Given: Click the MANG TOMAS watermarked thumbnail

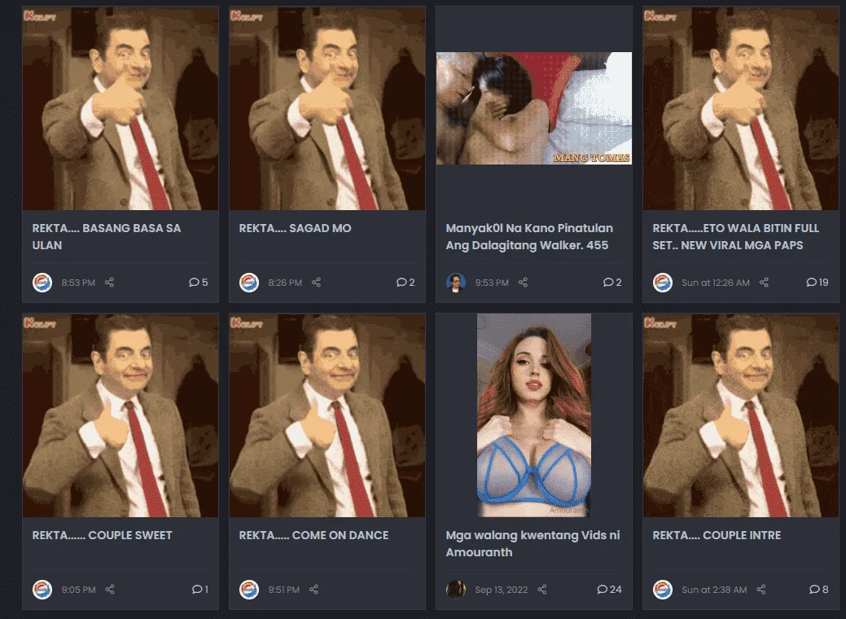Looking at the screenshot, I should 533,108.
